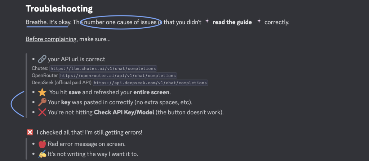The image size is (369, 161).
Task: Select the DeepSeek official API URL
Action: 151,82
